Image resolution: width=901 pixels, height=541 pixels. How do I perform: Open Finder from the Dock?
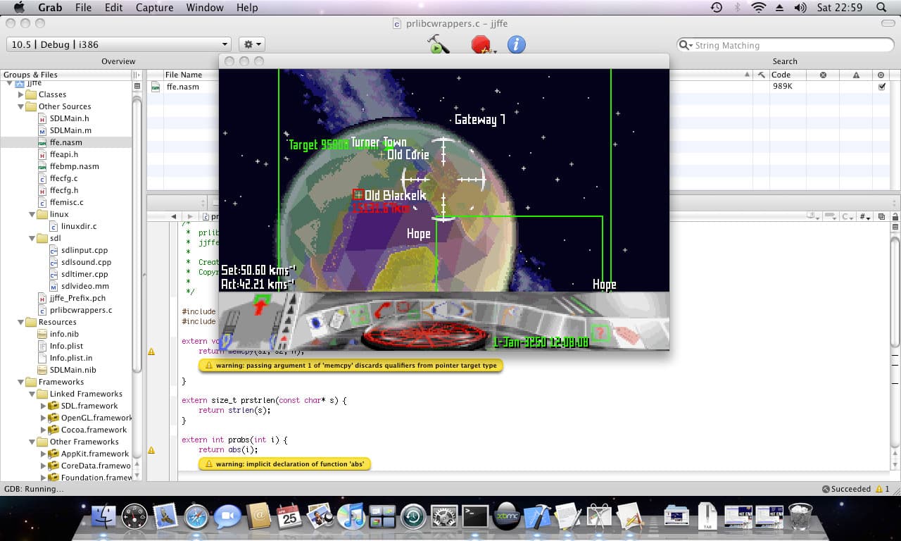(x=103, y=517)
